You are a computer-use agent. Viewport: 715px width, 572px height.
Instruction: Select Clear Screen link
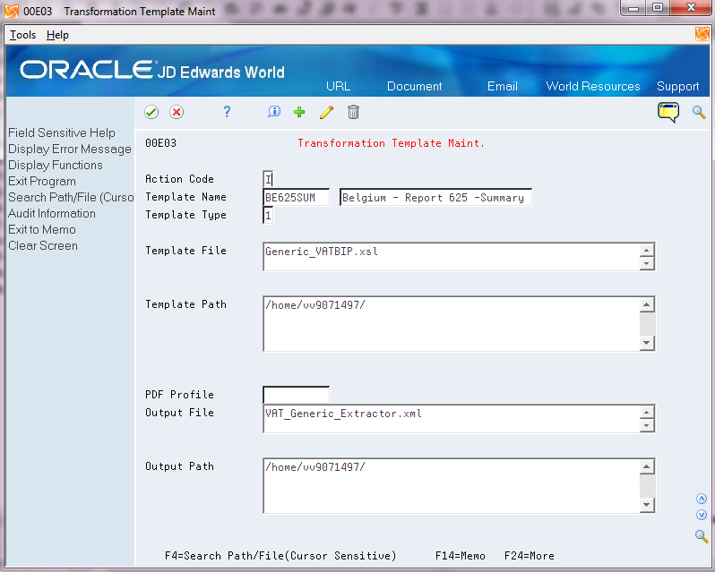[43, 245]
